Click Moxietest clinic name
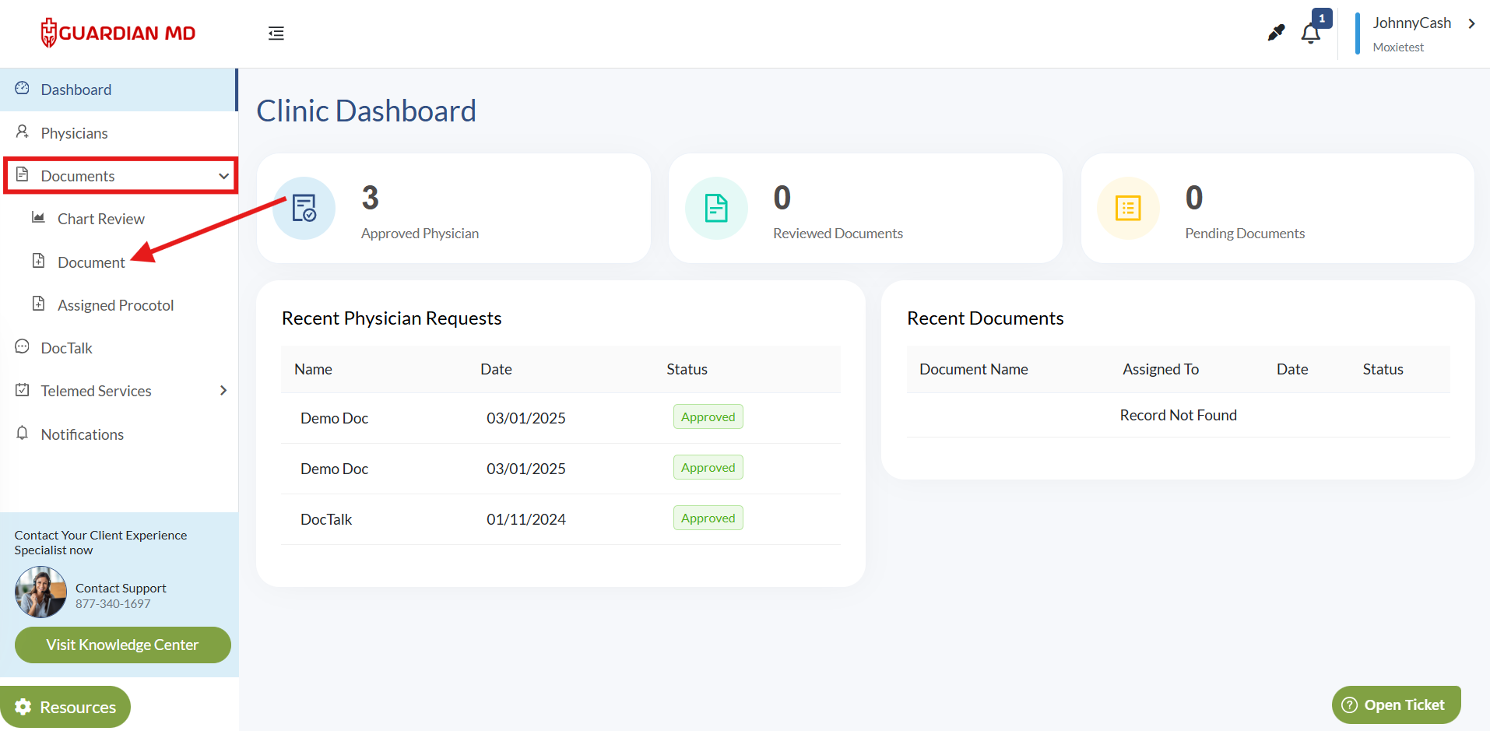The height and width of the screenshot is (731, 1490). (x=1398, y=47)
